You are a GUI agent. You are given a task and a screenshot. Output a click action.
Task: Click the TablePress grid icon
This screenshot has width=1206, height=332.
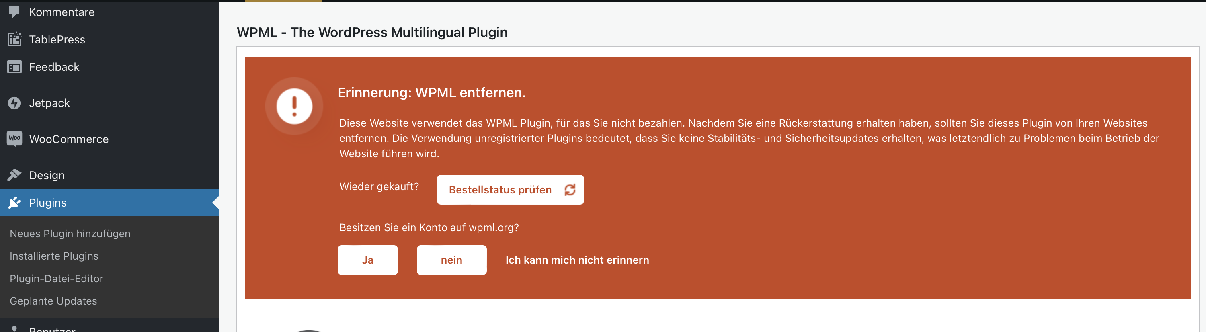click(x=14, y=39)
